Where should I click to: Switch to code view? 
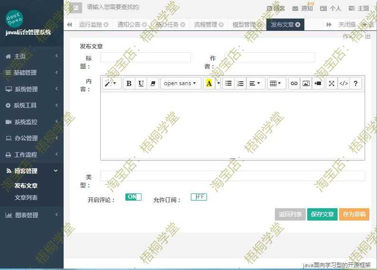click(x=344, y=84)
